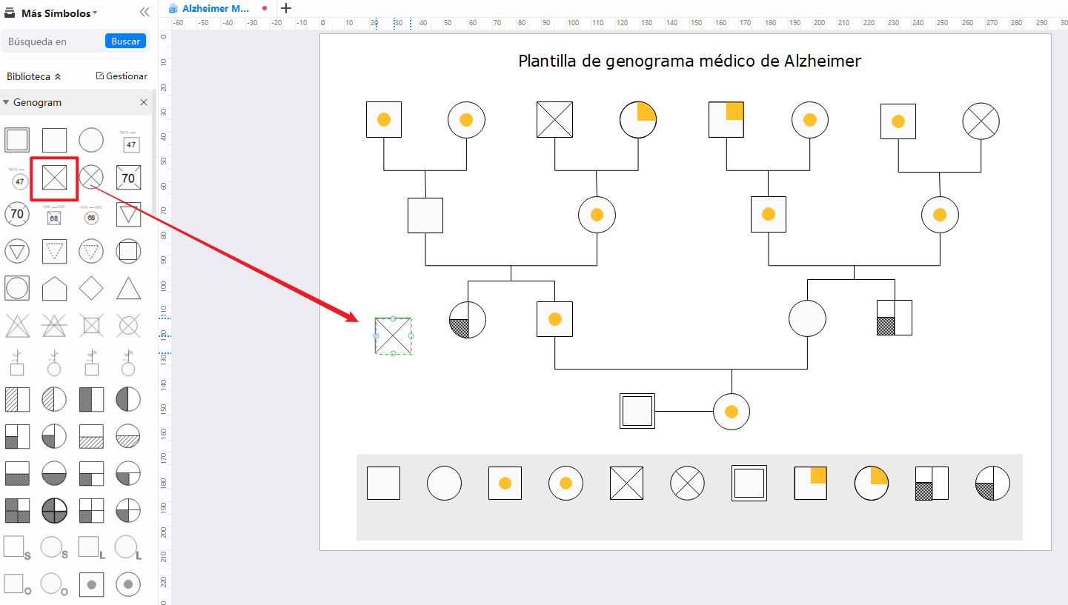This screenshot has width=1068, height=605.
Task: Open a new document tab with plus
Action: (285, 8)
